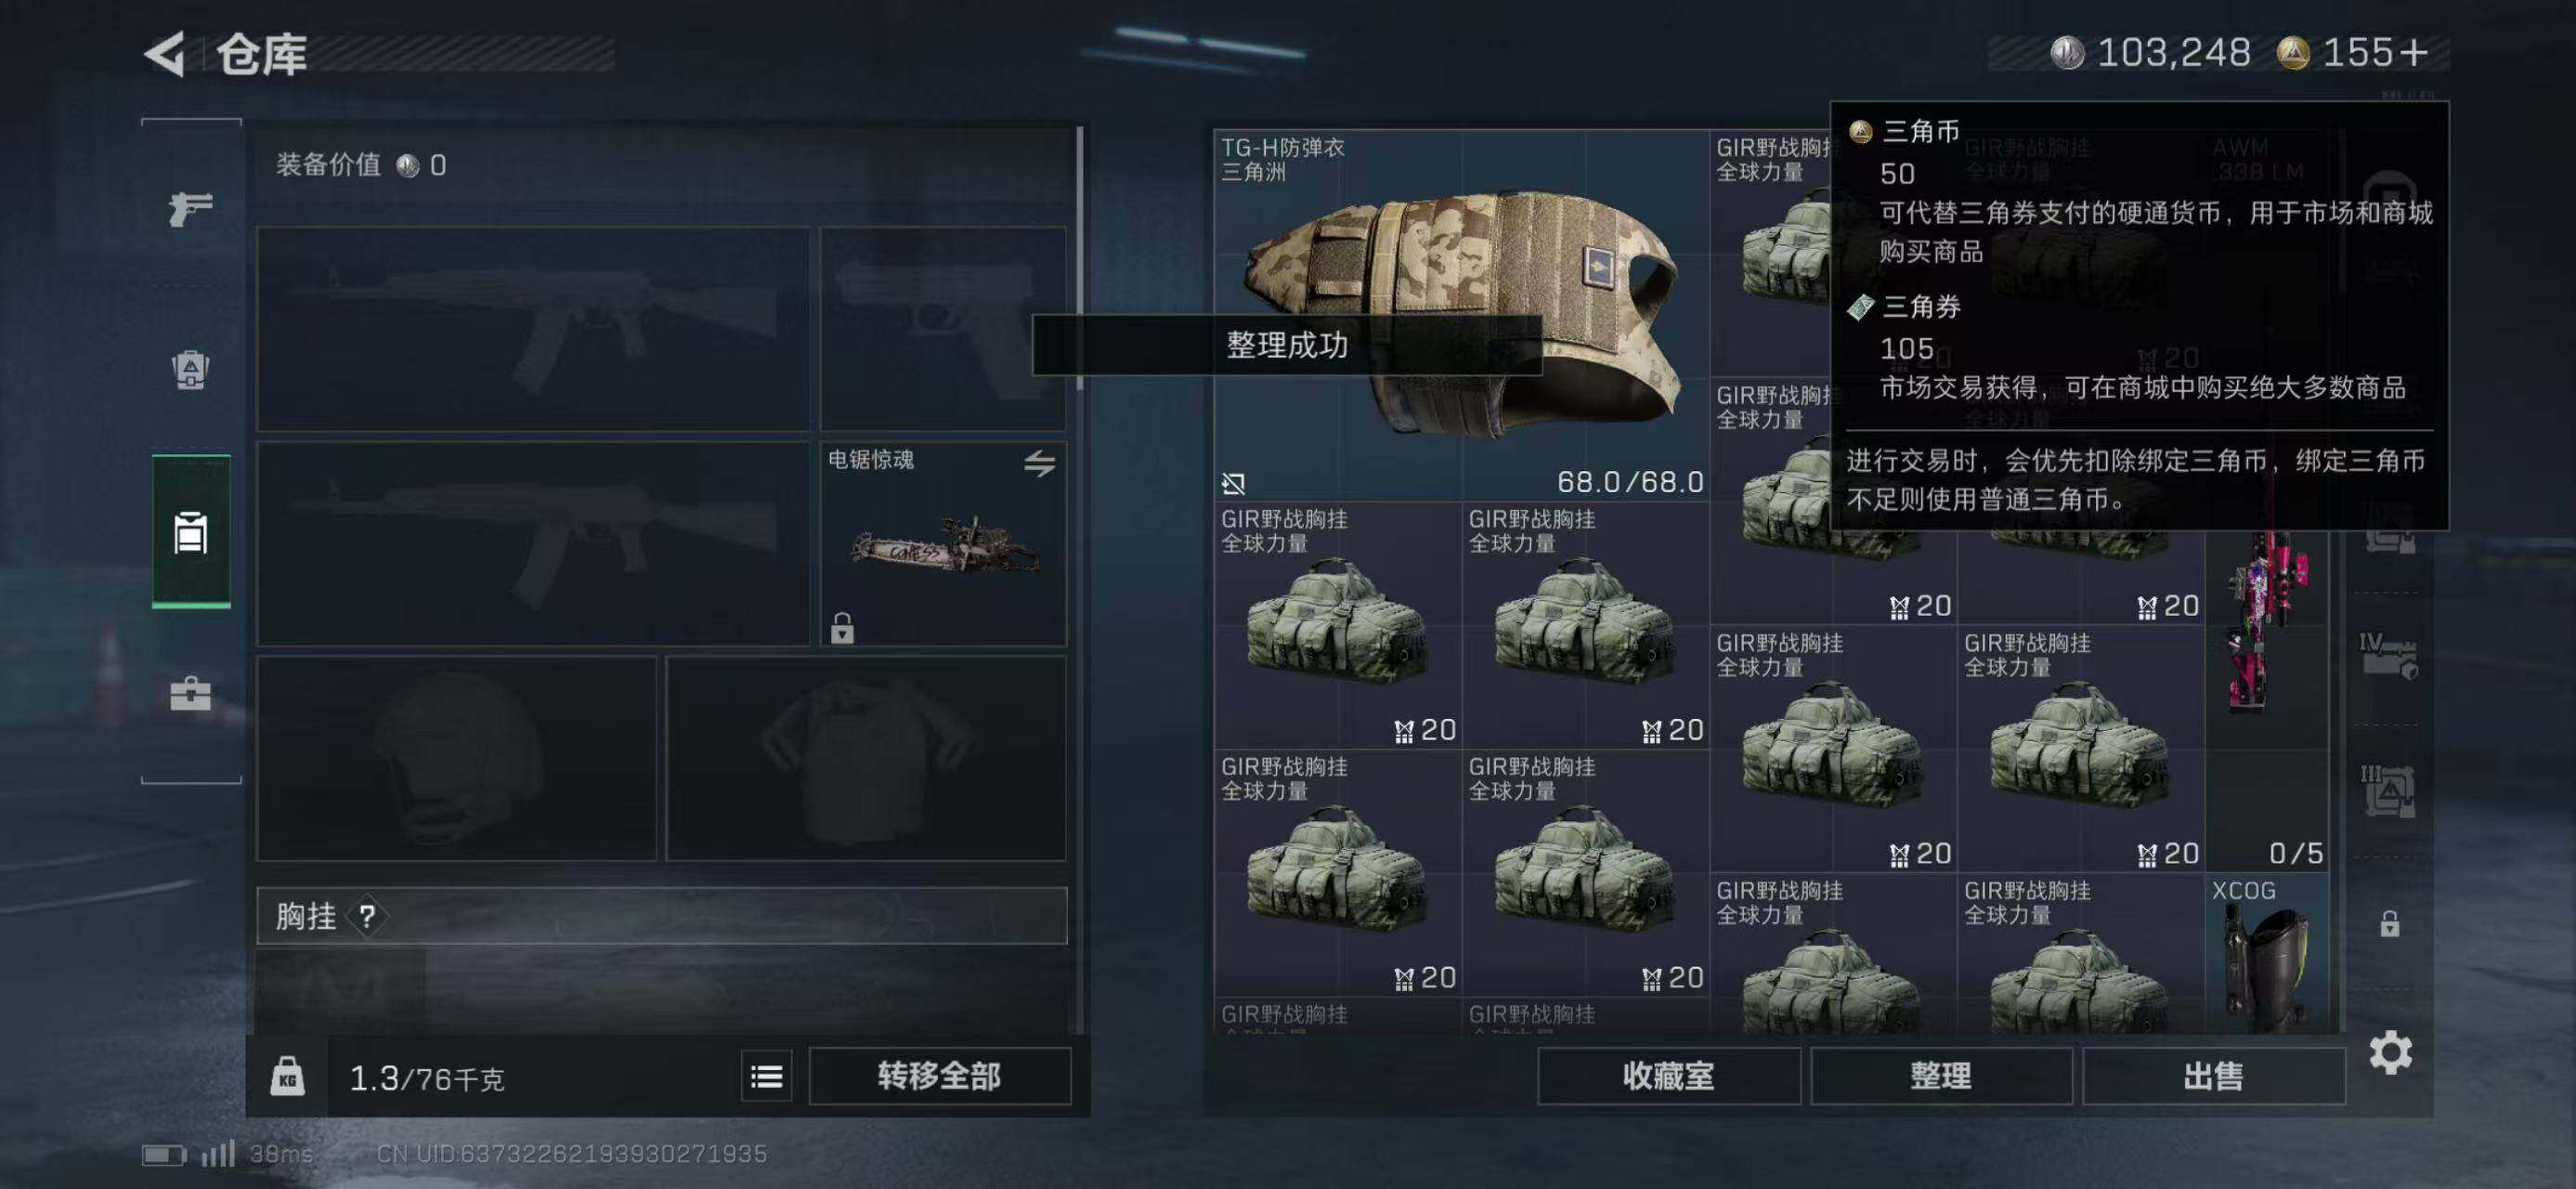The width and height of the screenshot is (2576, 1189).
Task: Open the weapons pistol tab in sidebar
Action: click(190, 209)
